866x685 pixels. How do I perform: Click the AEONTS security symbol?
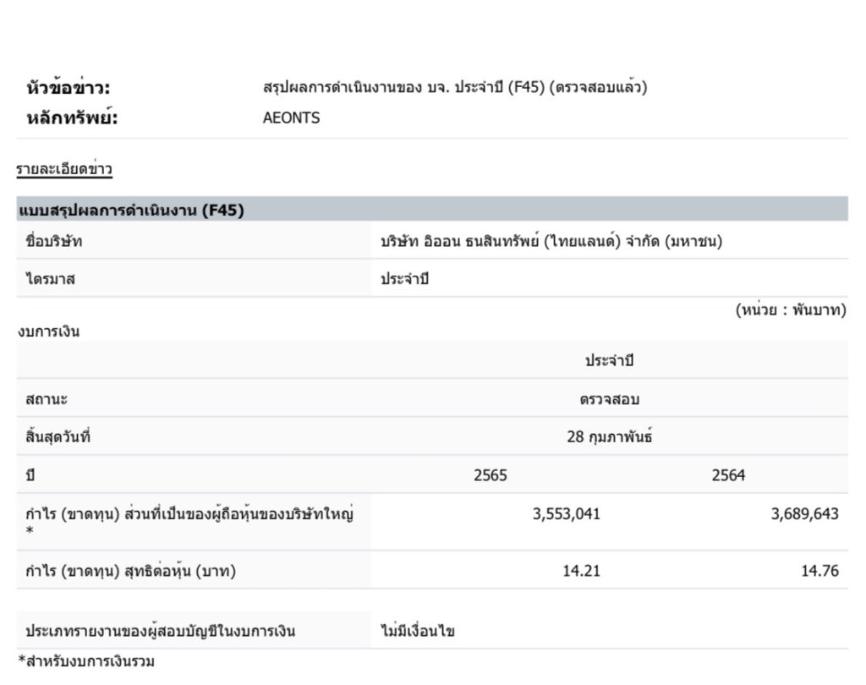[291, 118]
